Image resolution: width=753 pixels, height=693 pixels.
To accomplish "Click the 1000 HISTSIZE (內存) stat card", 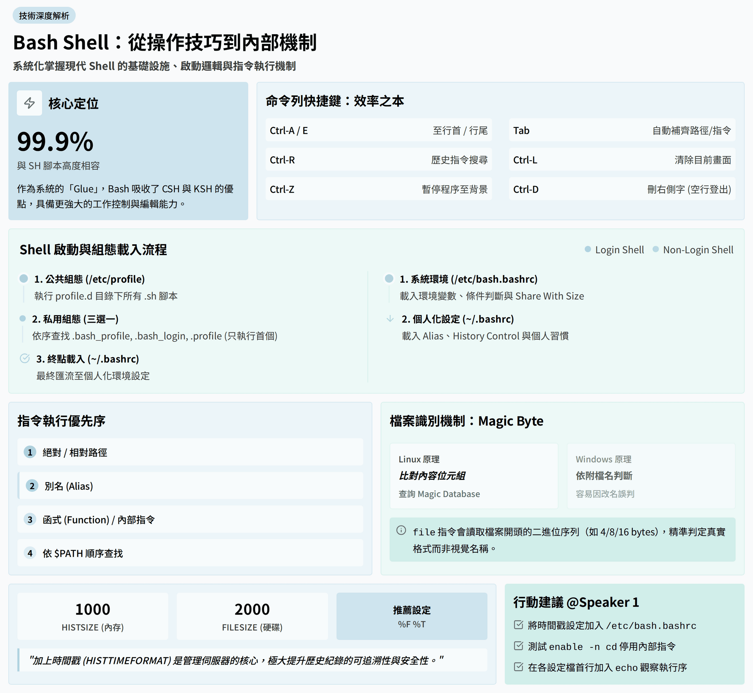I will tap(93, 616).
